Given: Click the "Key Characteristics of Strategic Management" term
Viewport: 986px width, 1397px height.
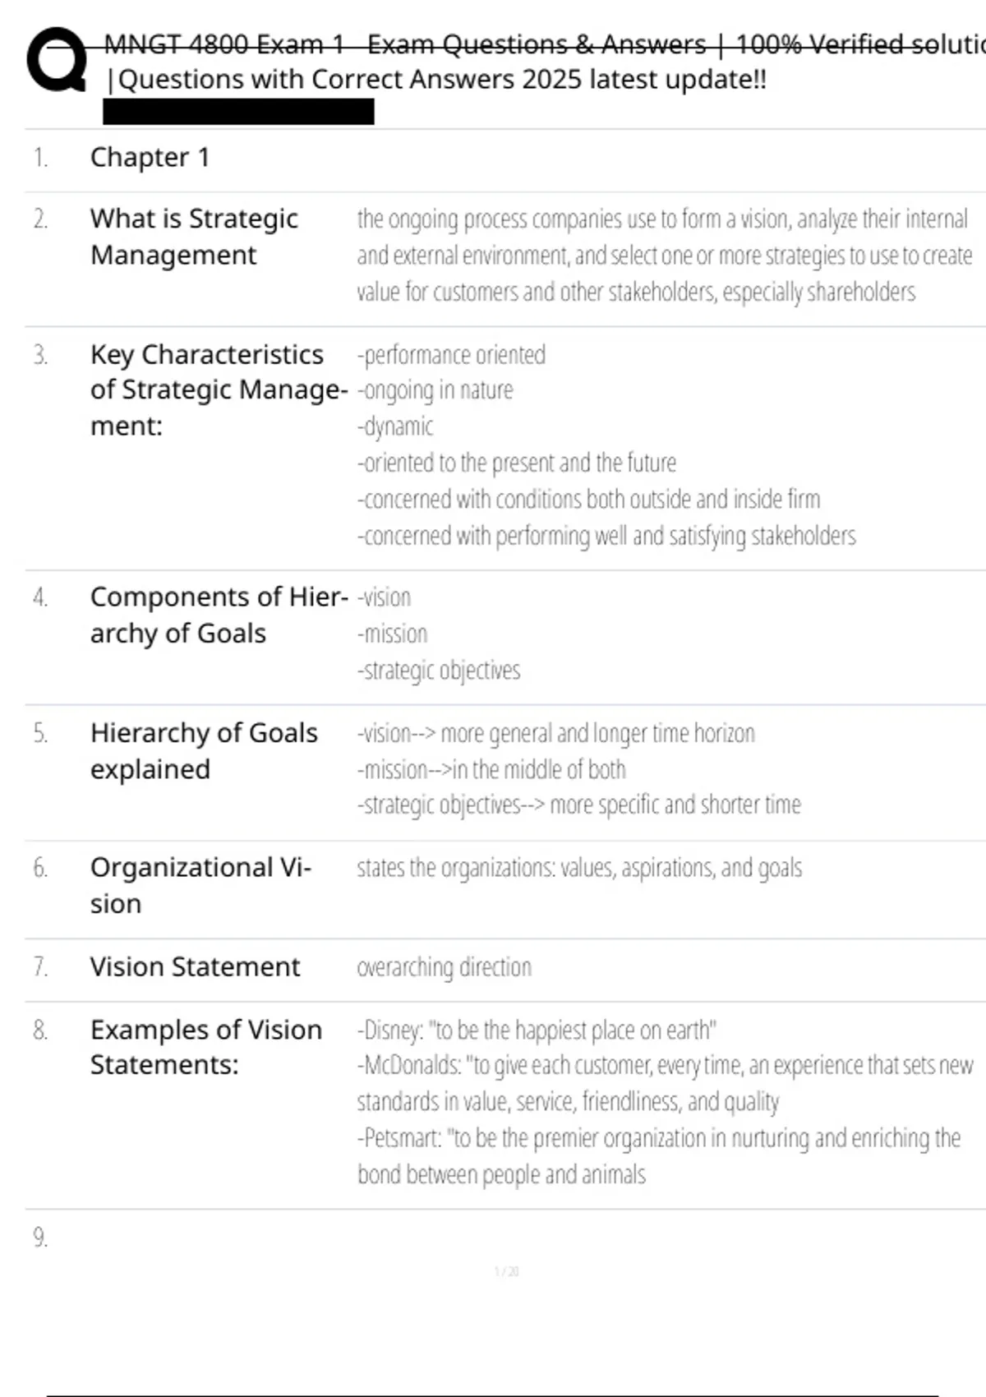Looking at the screenshot, I should 218,390.
